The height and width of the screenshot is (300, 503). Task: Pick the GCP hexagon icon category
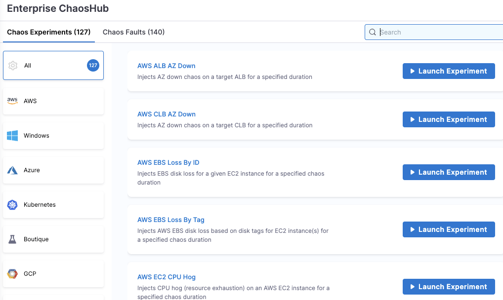click(12, 274)
